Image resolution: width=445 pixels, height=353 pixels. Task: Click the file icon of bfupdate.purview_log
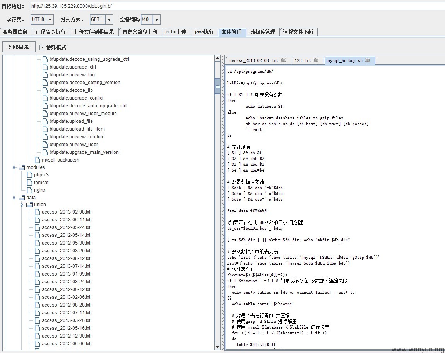pos(45,75)
